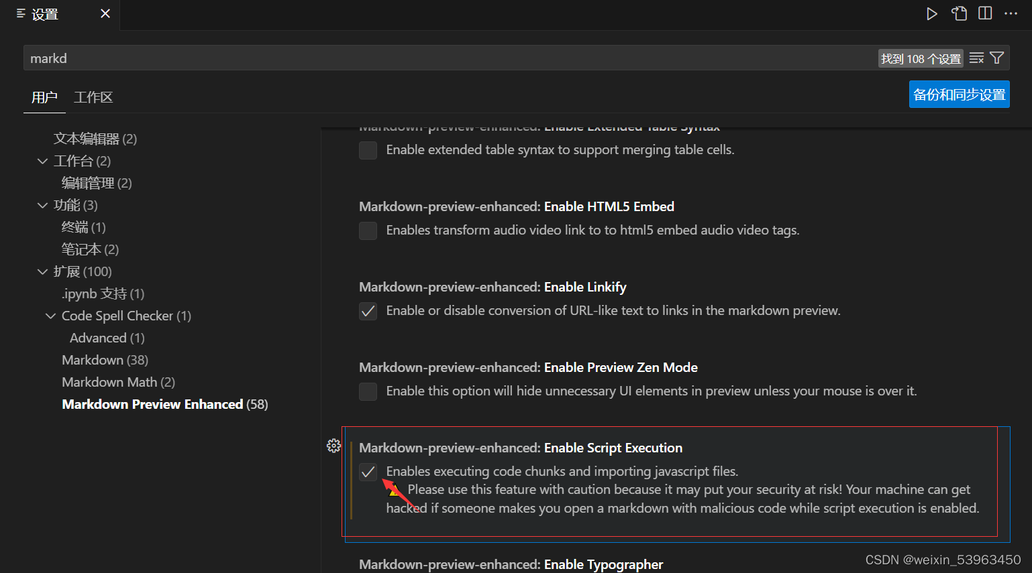This screenshot has width=1032, height=573.
Task: Collapse the 扩展 (100) tree section
Action: point(43,271)
